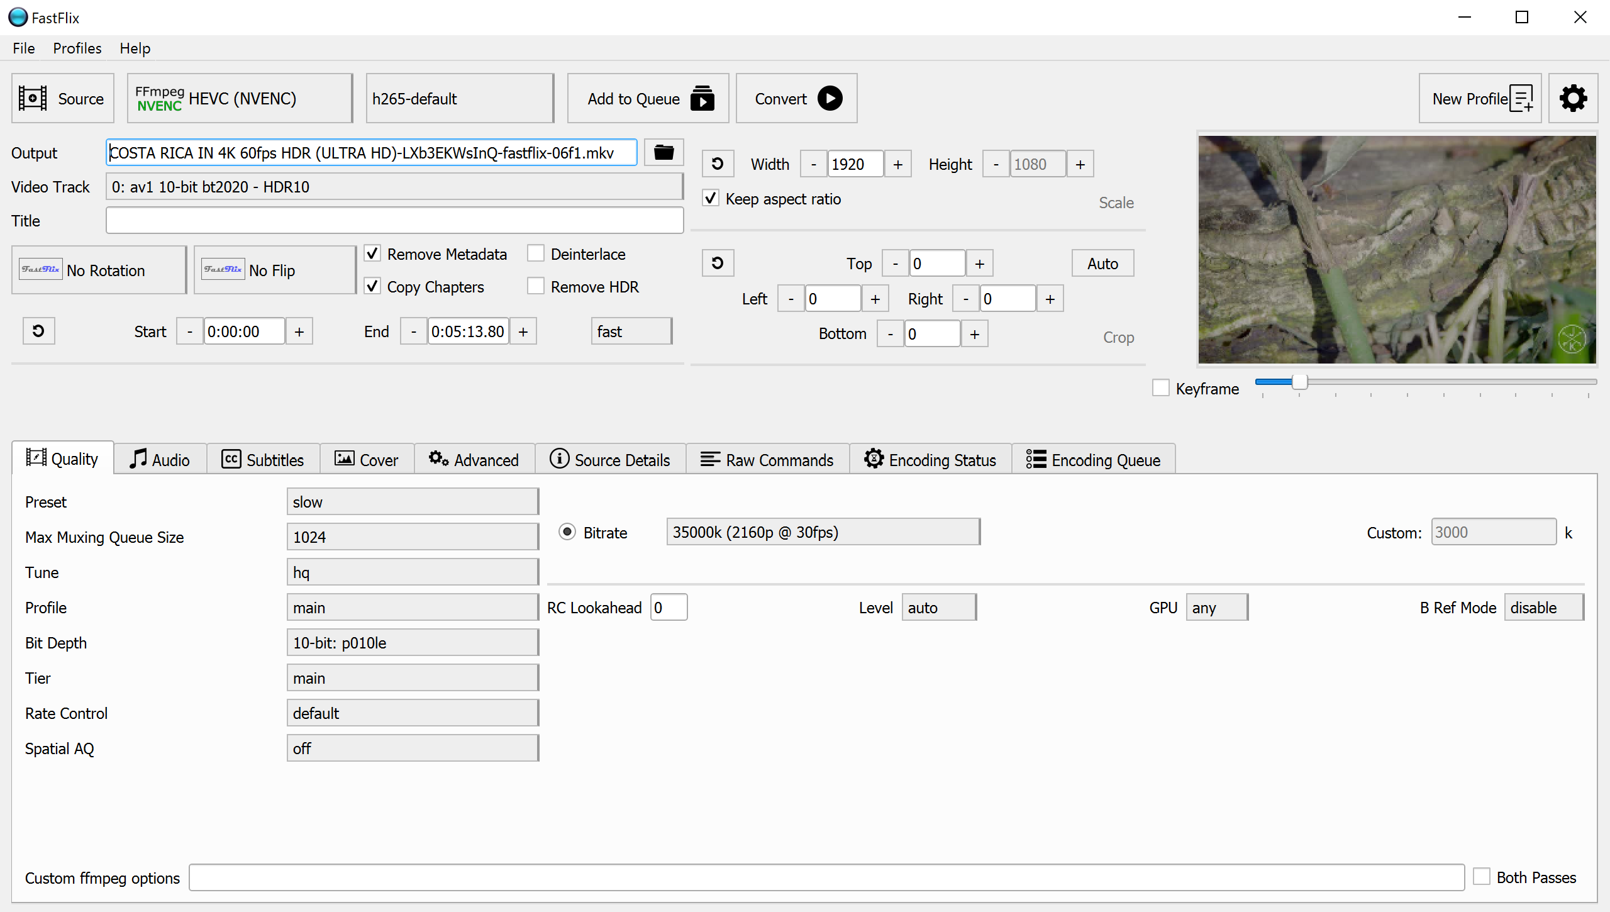Toggle Keep aspect ratio checkbox
The image size is (1610, 912).
[x=711, y=199]
